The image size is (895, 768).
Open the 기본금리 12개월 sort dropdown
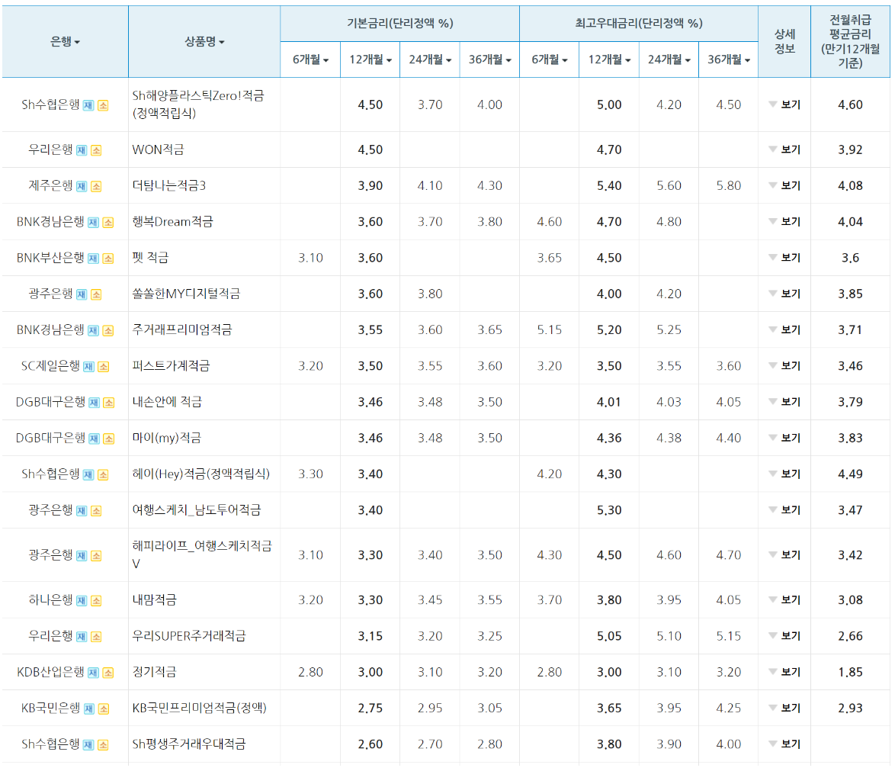point(370,59)
